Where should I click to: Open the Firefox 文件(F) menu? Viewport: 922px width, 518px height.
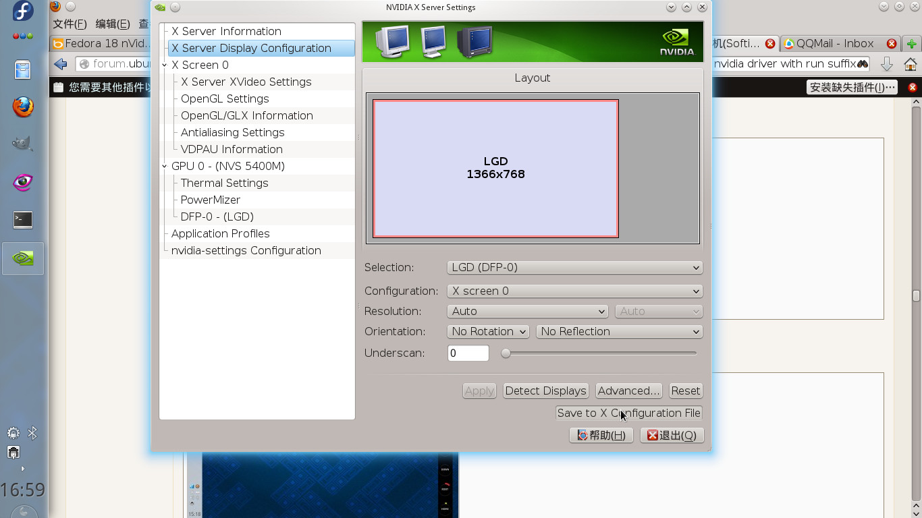pyautogui.click(x=70, y=24)
